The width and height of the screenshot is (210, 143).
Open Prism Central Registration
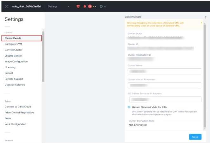(x=19, y=112)
